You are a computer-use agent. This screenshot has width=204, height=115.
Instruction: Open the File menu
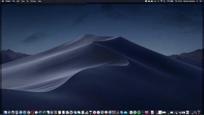[x=14, y=1]
